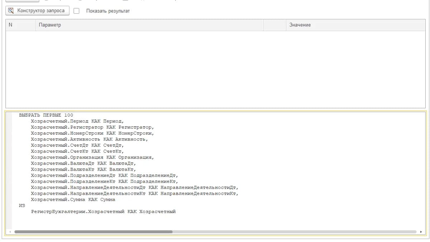Click the line Хозрасчетный.ВалютаДт КАК ВалютаДт
Screen dimensions: 430x242
point(83,163)
